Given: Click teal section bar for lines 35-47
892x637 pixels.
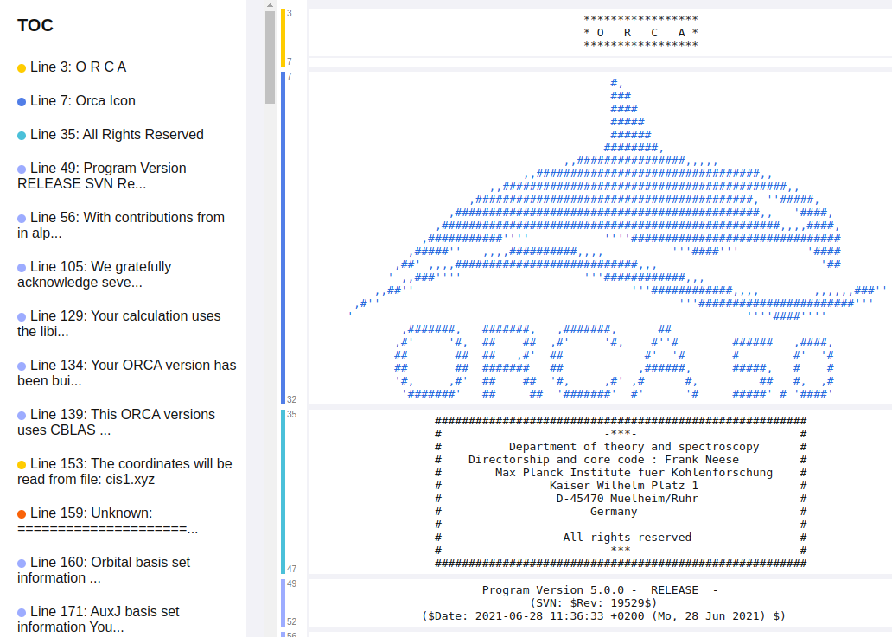Looking at the screenshot, I should 283,492.
